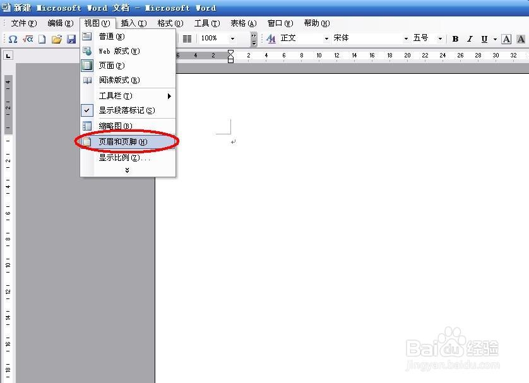The width and height of the screenshot is (529, 383).
Task: Close the open View menu
Action: (97, 23)
